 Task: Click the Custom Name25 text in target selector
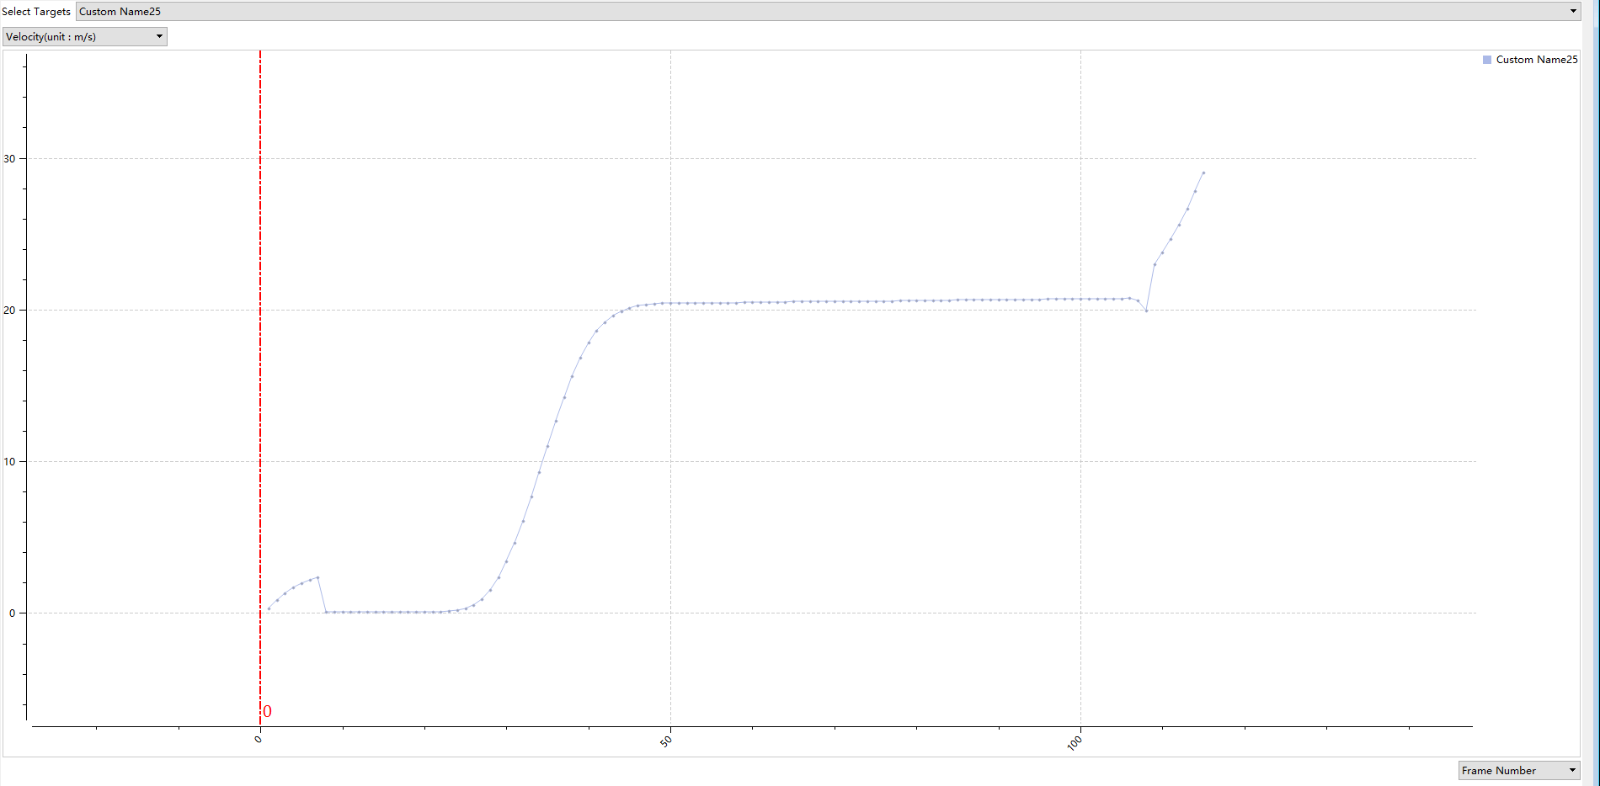click(120, 12)
